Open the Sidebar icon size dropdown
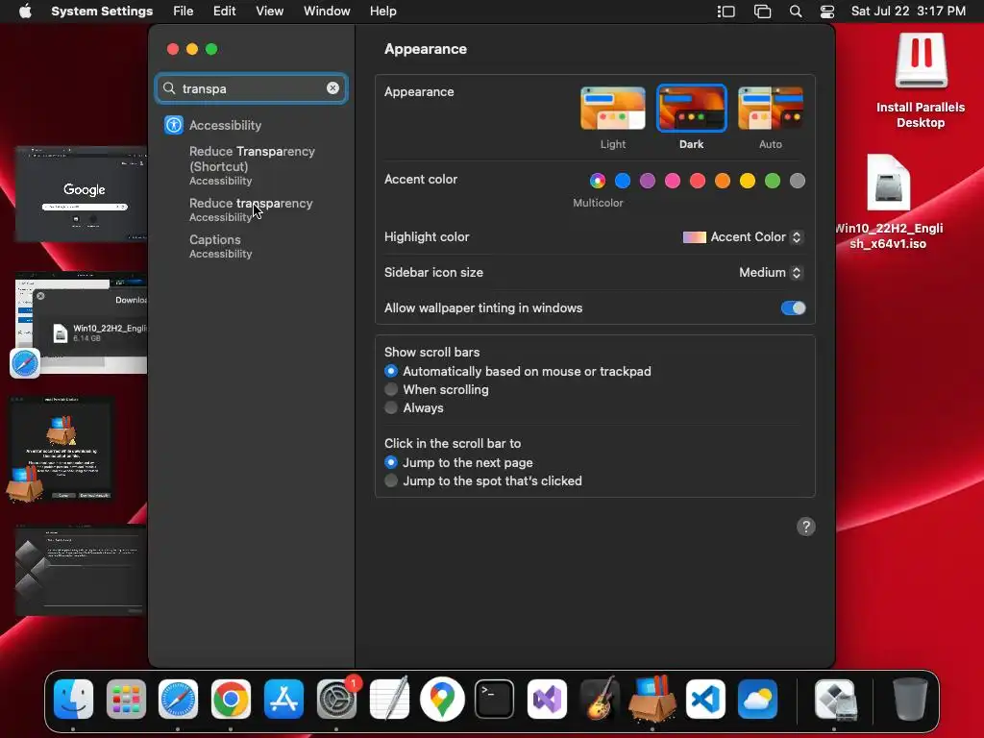The image size is (984, 738). point(772,272)
